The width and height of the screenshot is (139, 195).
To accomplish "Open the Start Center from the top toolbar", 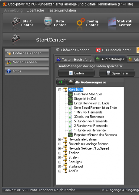I will coord(22,23).
